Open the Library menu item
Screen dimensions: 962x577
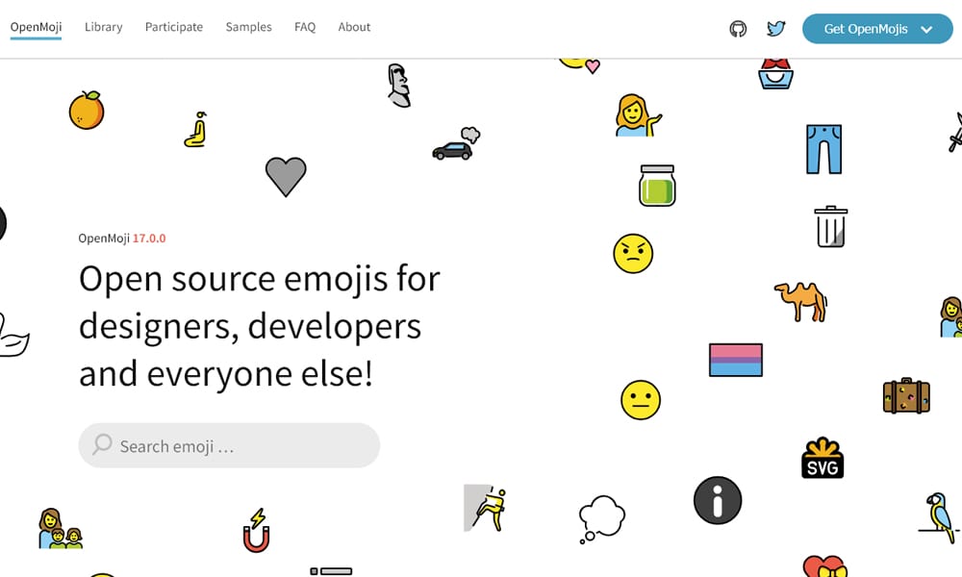104,27
